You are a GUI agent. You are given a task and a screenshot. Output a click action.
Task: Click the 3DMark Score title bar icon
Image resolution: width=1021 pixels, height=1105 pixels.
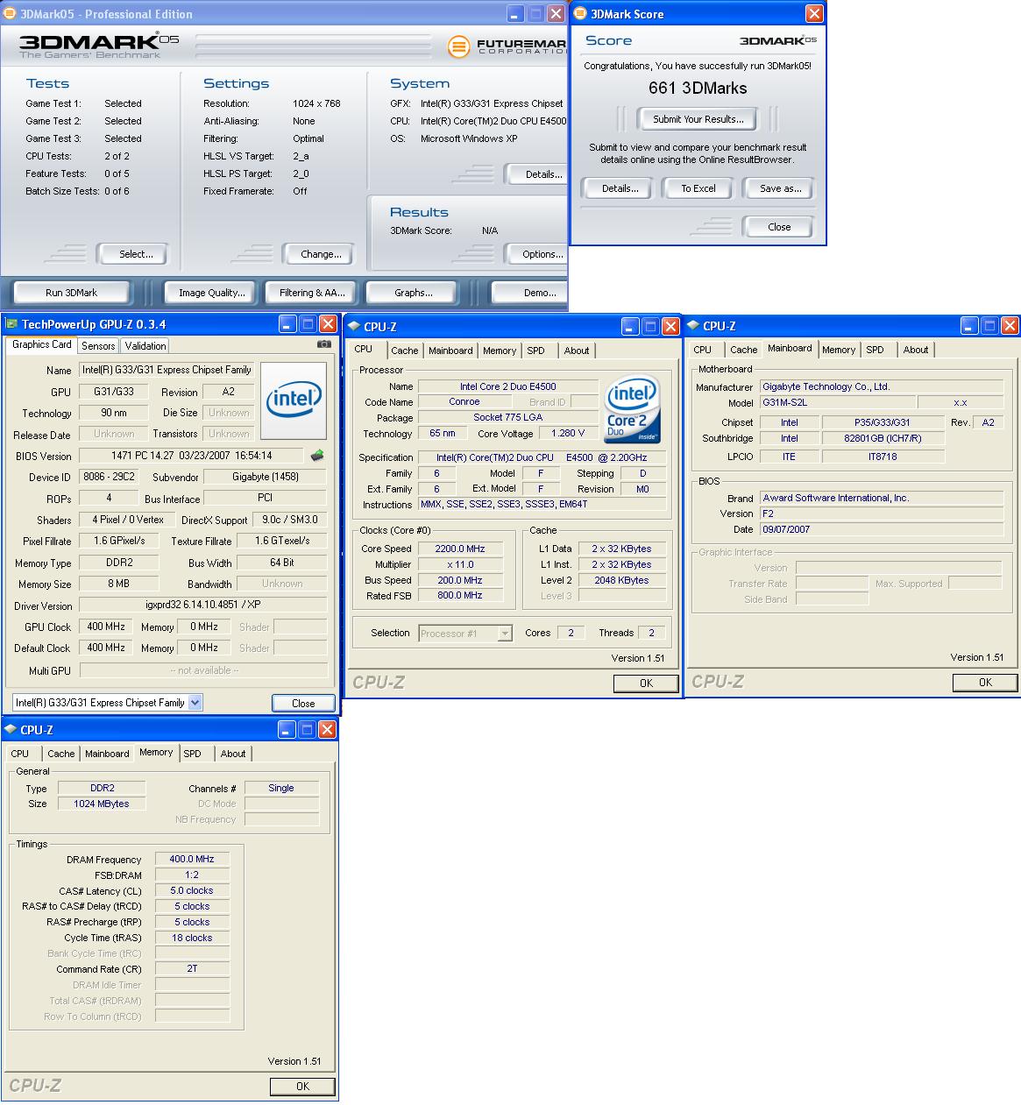[580, 14]
